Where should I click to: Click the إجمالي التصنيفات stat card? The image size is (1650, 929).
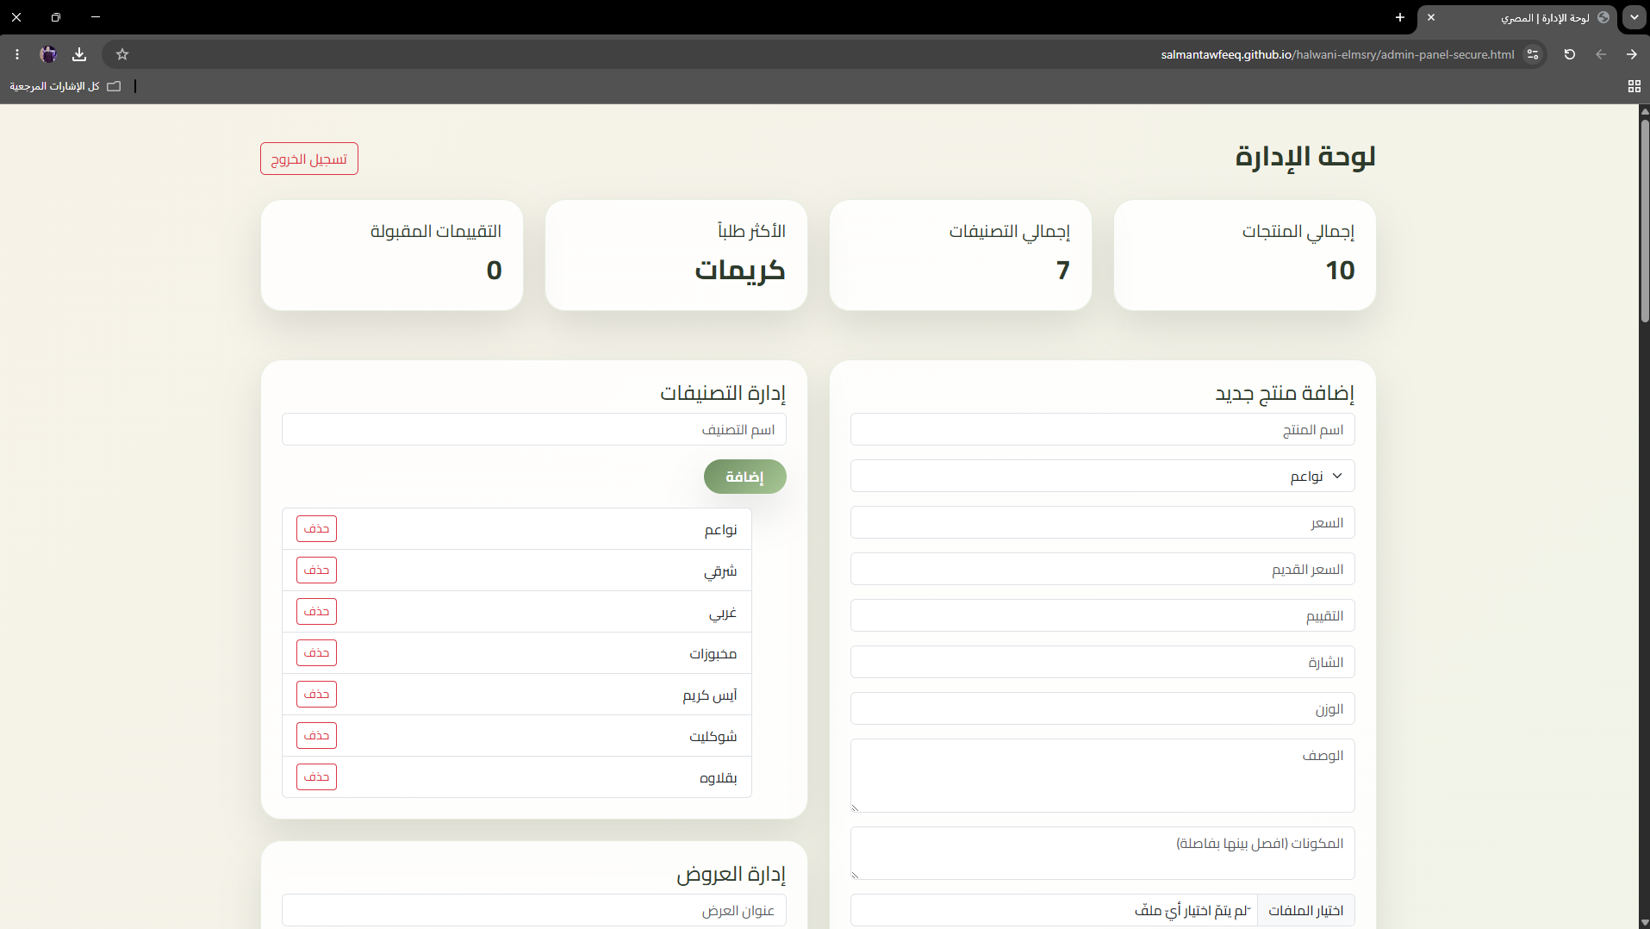pos(960,255)
